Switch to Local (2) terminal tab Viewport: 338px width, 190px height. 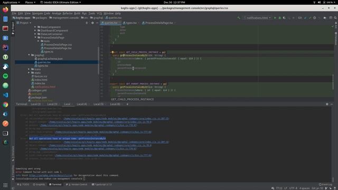point(36,104)
